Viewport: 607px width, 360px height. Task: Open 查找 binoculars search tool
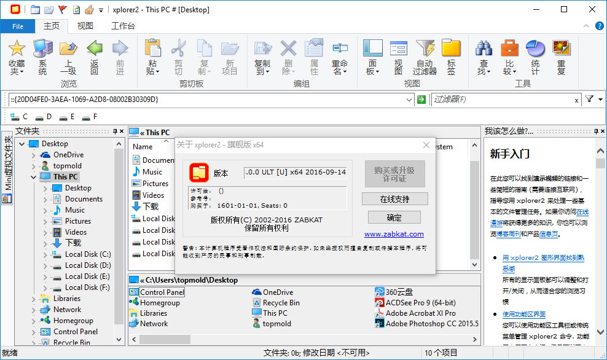tap(484, 49)
